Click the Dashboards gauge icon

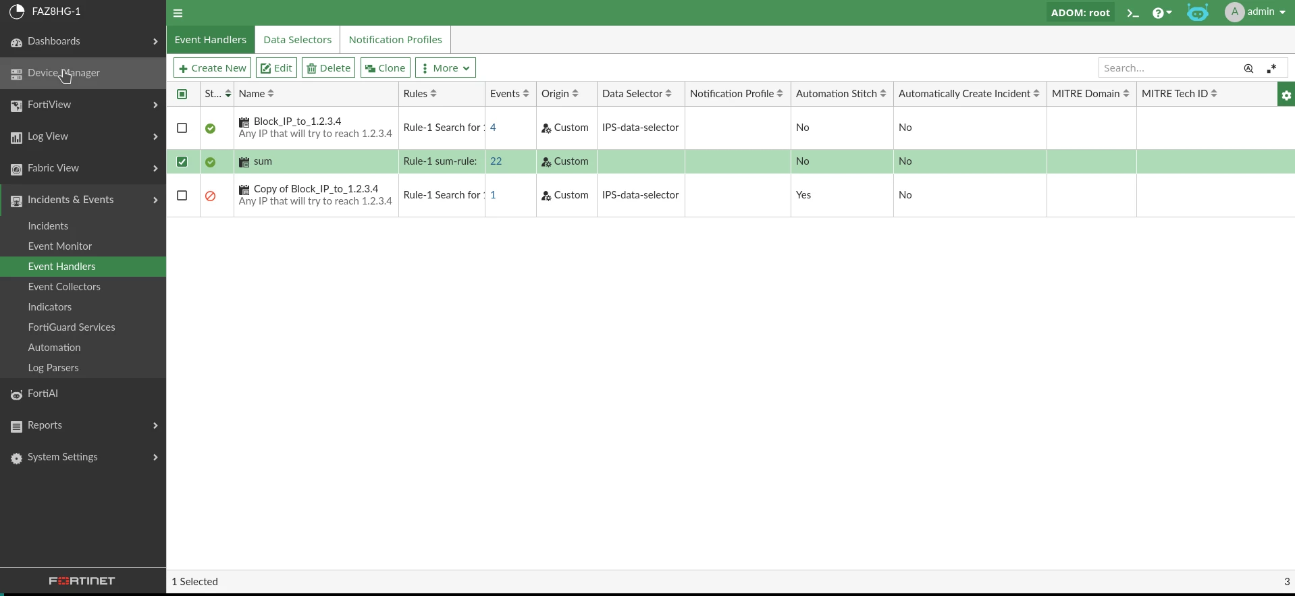16,42
